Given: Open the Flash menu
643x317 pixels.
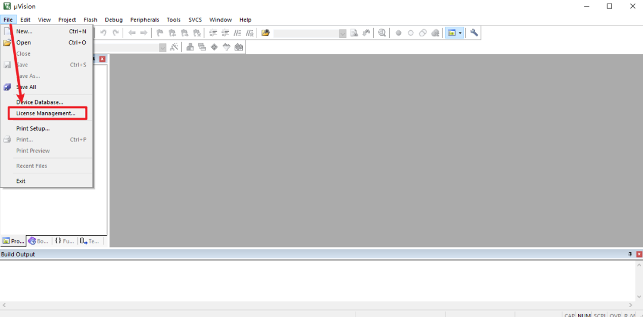Looking at the screenshot, I should (90, 20).
